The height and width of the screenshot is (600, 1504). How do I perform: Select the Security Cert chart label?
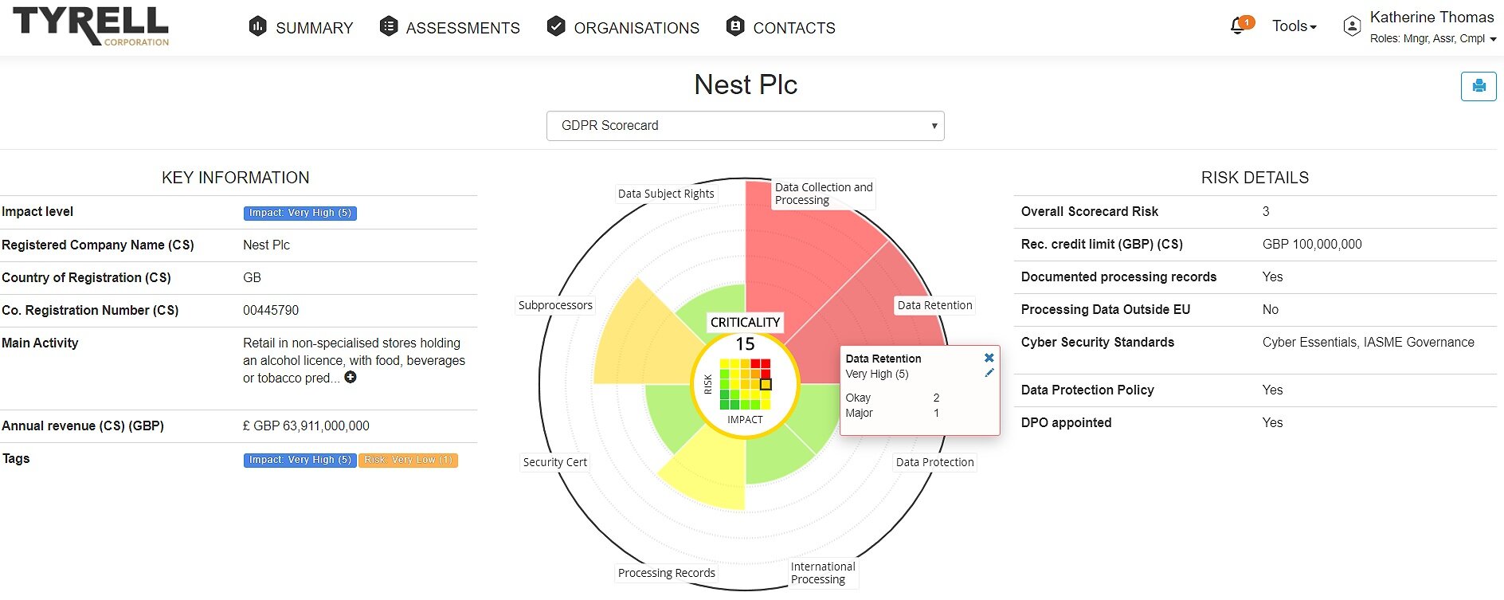[x=554, y=462]
